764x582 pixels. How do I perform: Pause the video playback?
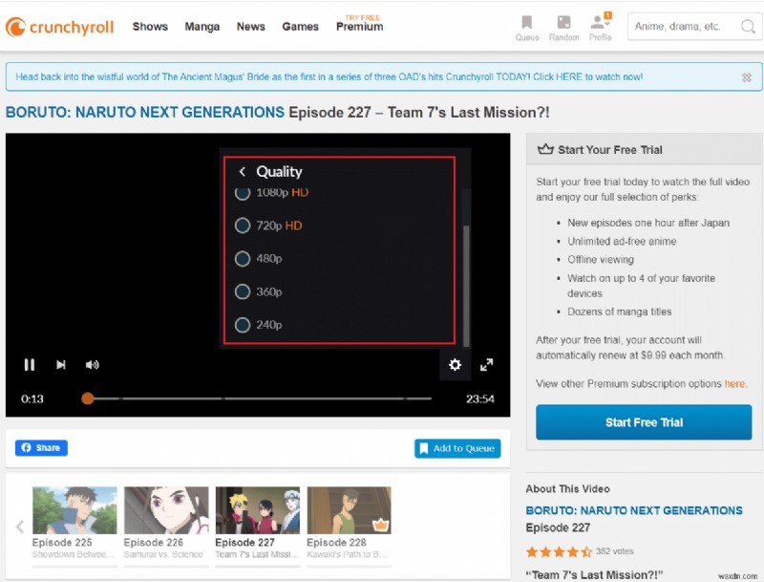point(29,364)
